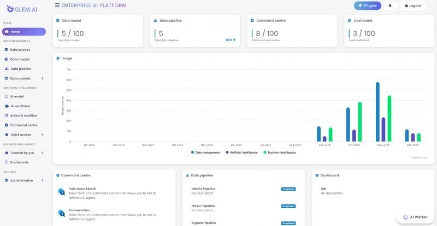Open the AI Worker chat widget

pyautogui.click(x=416, y=217)
